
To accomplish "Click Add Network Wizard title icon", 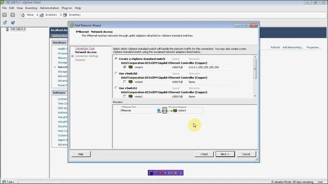I will point(72,26).
